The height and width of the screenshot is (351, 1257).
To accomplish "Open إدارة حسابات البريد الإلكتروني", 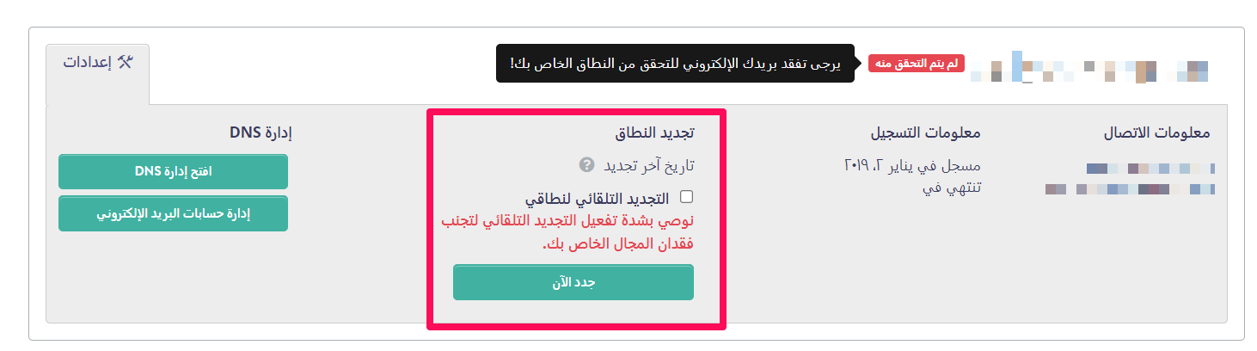I will (x=173, y=214).
